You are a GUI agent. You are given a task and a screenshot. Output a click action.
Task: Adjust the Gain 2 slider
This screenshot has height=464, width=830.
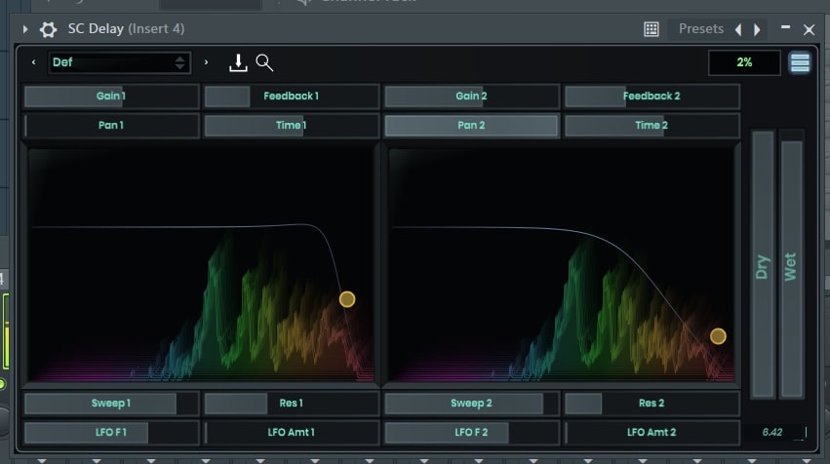coord(471,96)
